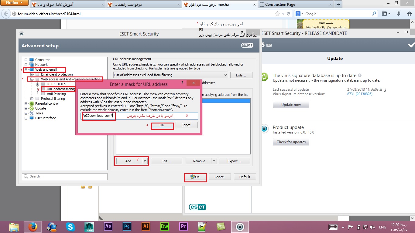Expand the Protocol filtering node
This screenshot has width=415, height=233.
[x=32, y=99]
